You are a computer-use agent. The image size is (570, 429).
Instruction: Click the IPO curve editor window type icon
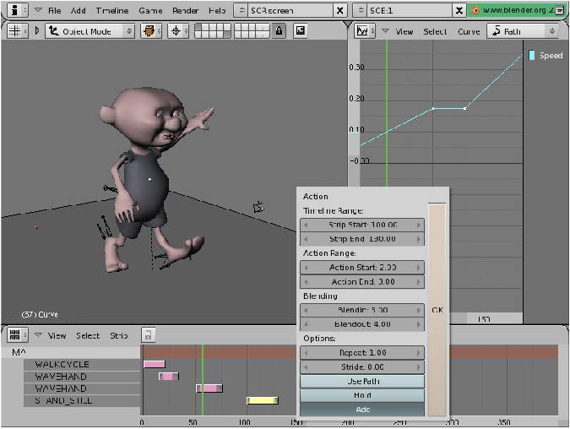361,30
